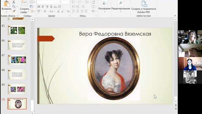Click the increase list indent icon
The width and height of the screenshot is (202, 114).
point(78,6)
